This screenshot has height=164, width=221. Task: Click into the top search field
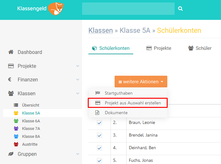coord(128,9)
